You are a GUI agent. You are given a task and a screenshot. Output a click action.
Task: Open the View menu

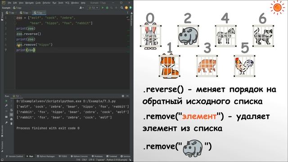[21, 3]
